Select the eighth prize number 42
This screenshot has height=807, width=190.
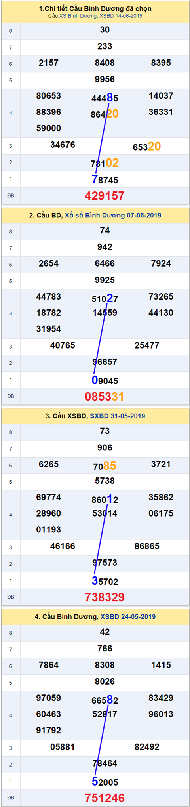coord(105,632)
